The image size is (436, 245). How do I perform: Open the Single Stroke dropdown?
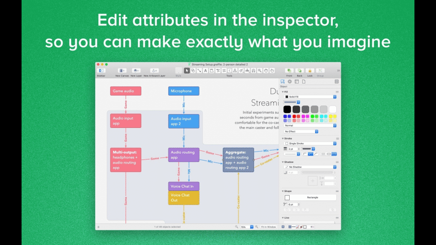click(x=310, y=143)
